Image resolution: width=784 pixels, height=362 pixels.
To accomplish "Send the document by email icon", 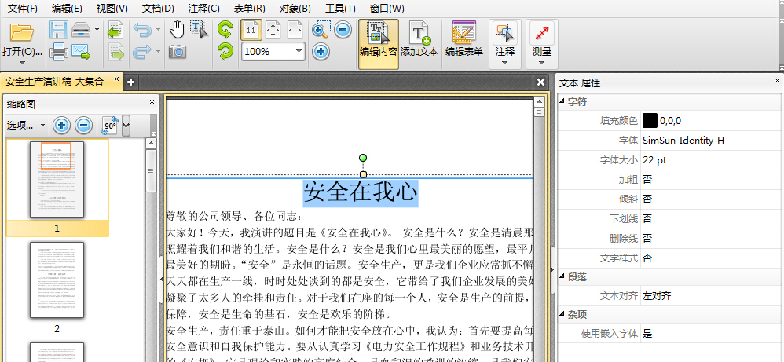I will coord(80,52).
